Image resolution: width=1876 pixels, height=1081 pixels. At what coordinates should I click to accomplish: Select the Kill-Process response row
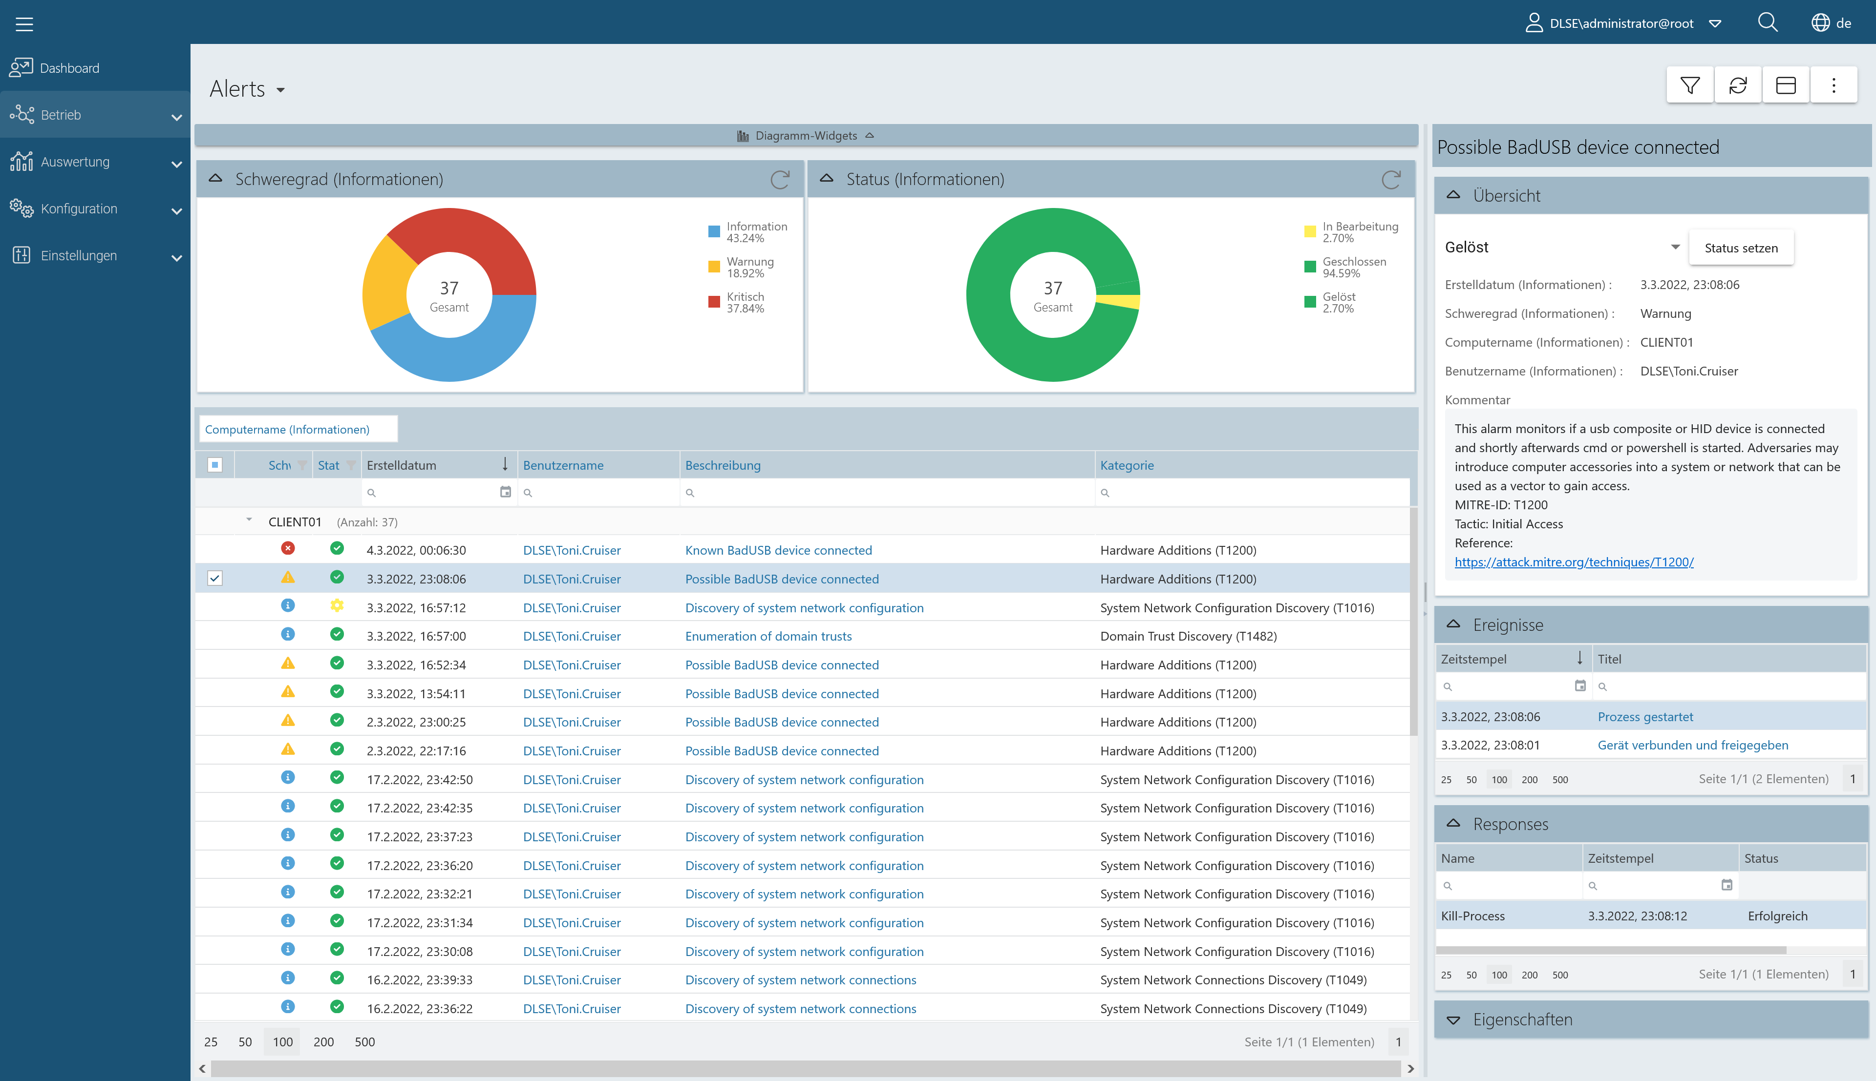1650,915
